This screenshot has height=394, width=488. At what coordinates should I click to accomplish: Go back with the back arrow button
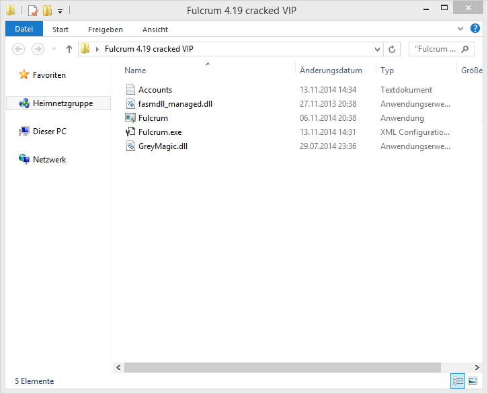click(x=18, y=49)
